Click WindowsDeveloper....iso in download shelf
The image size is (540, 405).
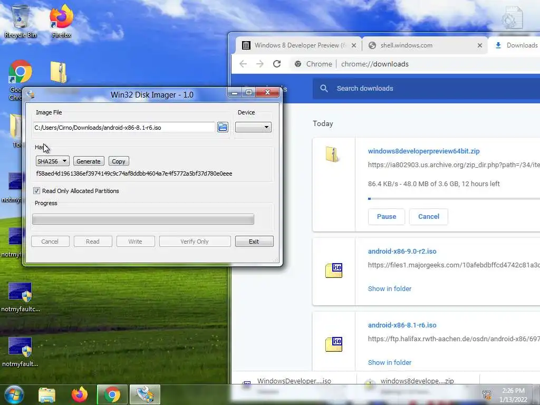(x=294, y=381)
